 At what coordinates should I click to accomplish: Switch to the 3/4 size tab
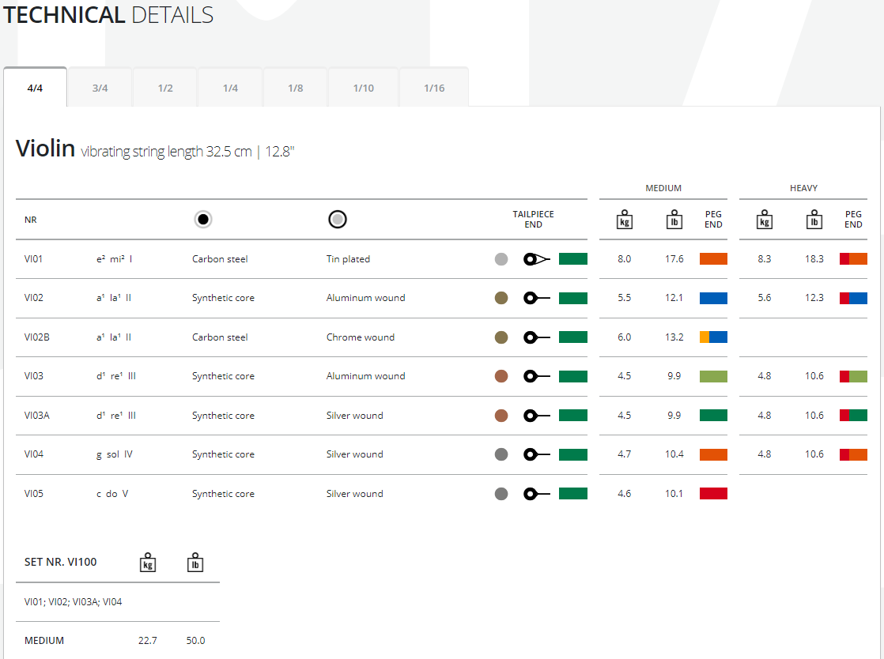pyautogui.click(x=100, y=88)
